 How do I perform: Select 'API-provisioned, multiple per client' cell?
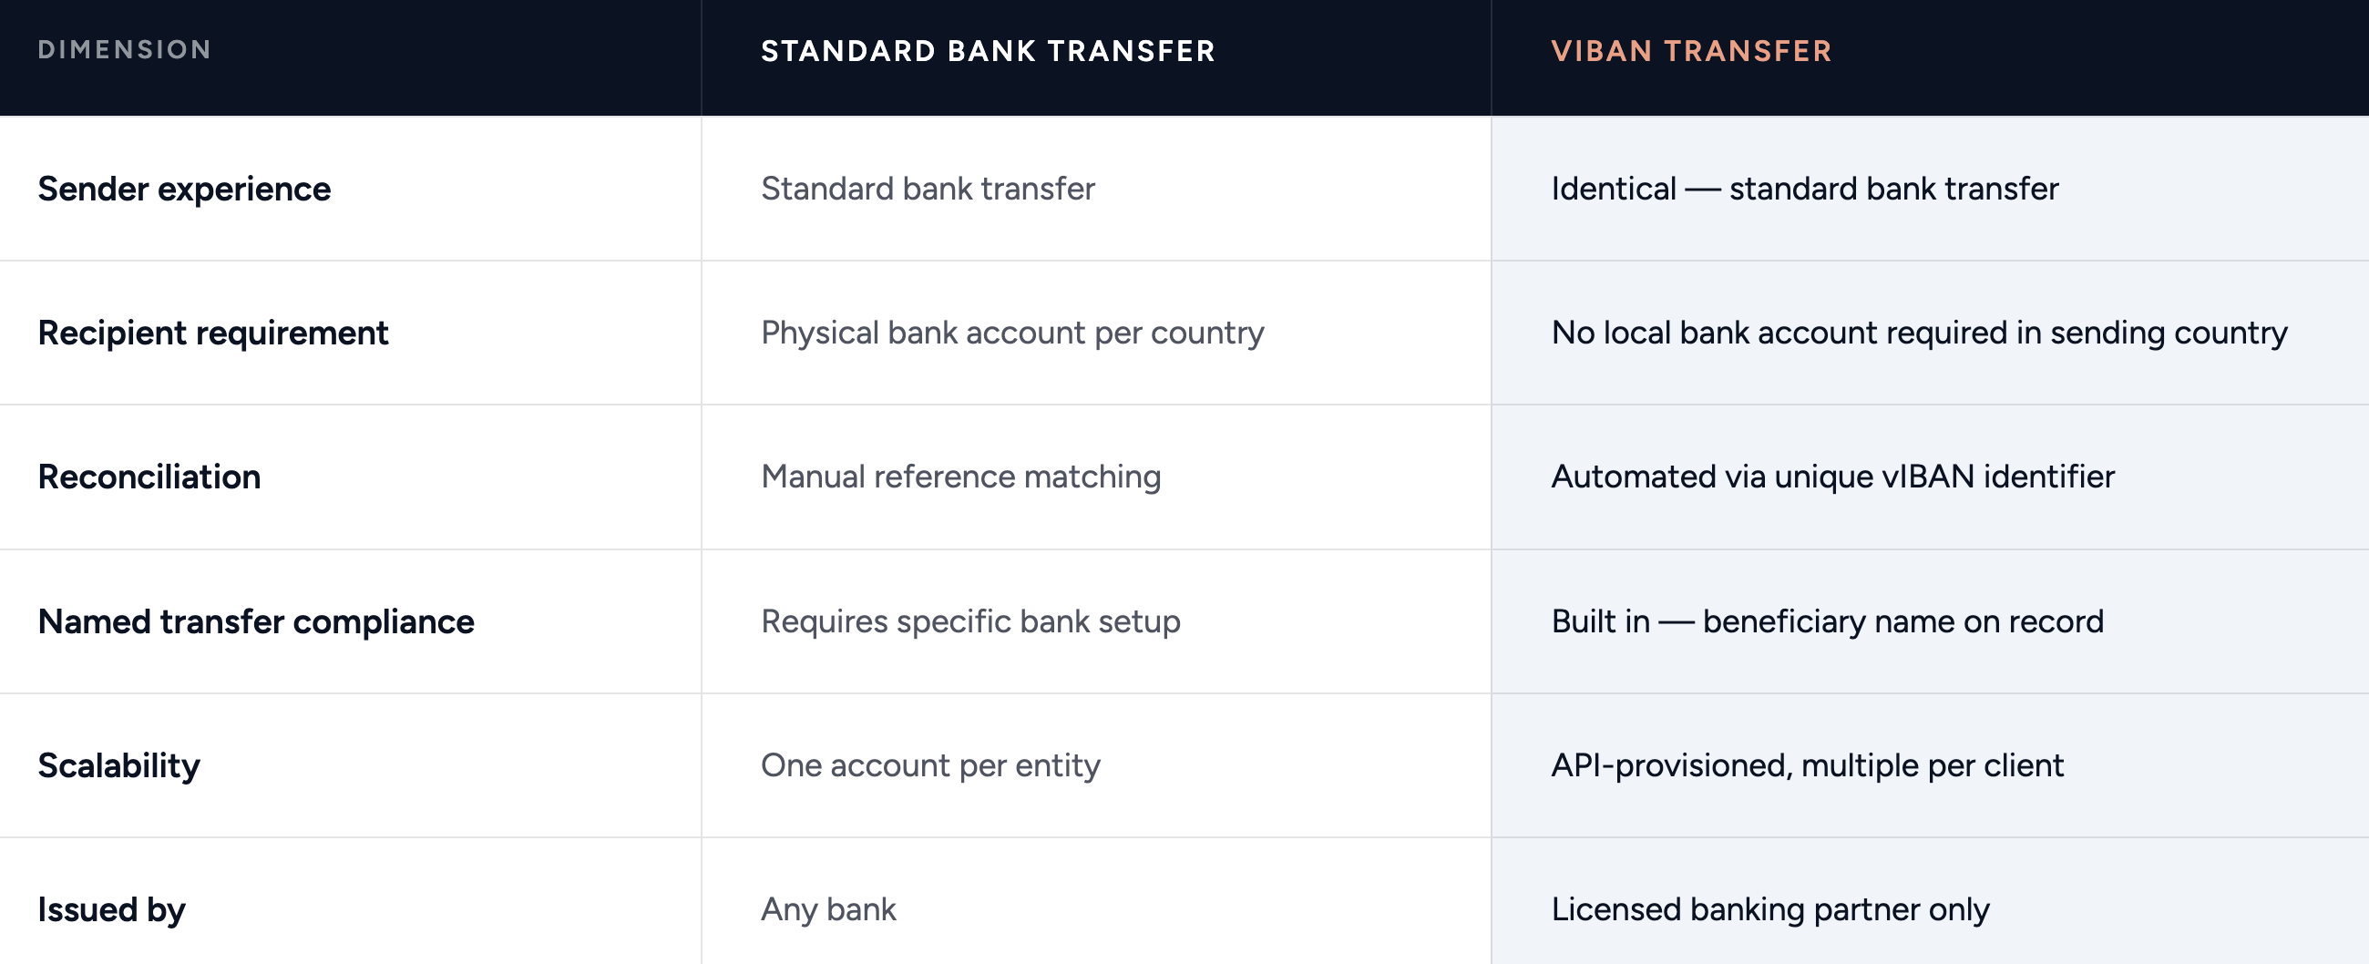pyautogui.click(x=1807, y=765)
